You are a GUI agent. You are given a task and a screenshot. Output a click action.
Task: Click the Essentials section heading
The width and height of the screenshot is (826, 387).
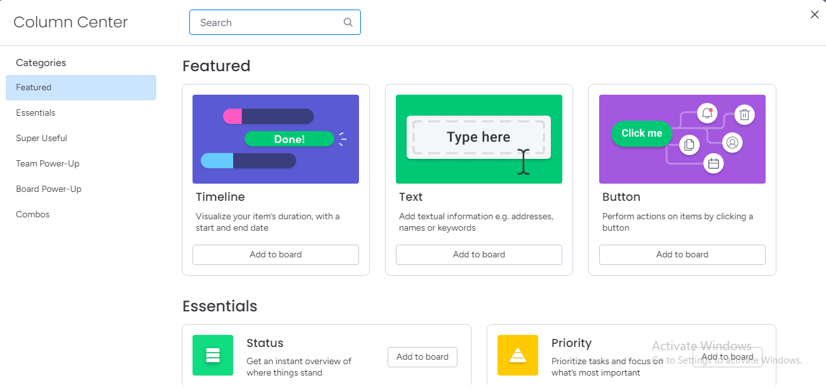[x=220, y=306]
